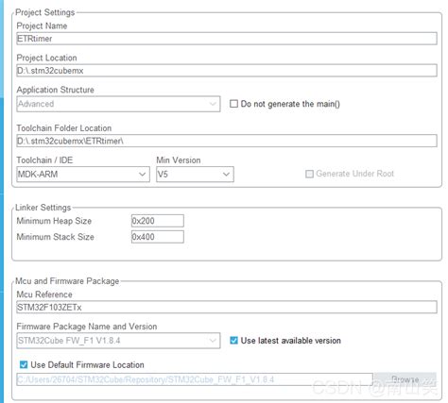Image resolution: width=448 pixels, height=403 pixels.
Task: Tick 'Do not generate the main()' checkbox
Action: pos(233,104)
